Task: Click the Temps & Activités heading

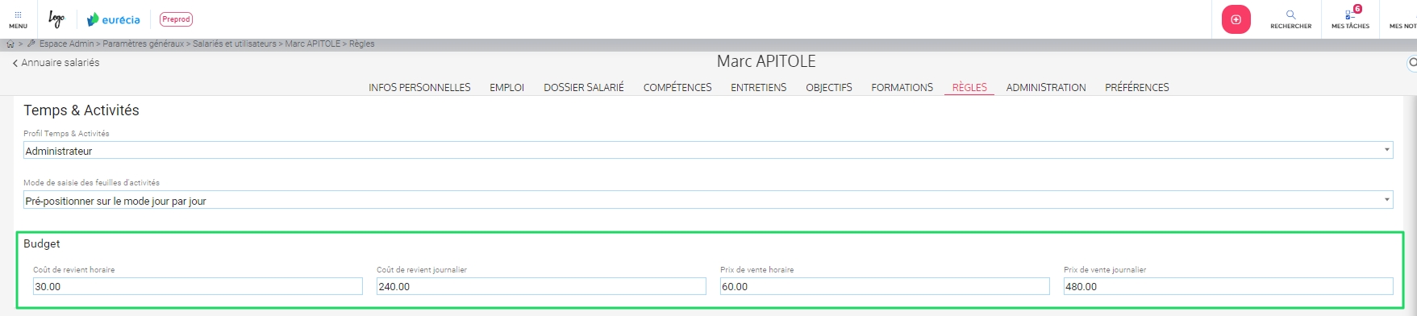Action: pyautogui.click(x=81, y=110)
